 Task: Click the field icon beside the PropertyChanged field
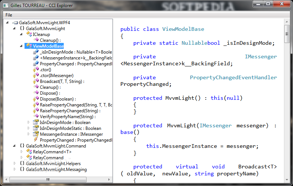36,63
